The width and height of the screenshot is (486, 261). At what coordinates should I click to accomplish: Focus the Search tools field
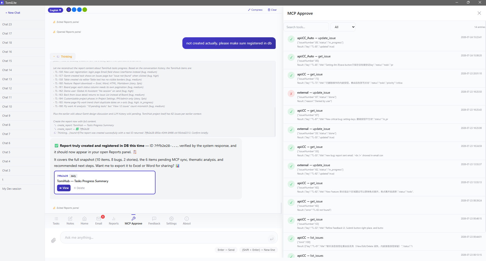point(306,27)
